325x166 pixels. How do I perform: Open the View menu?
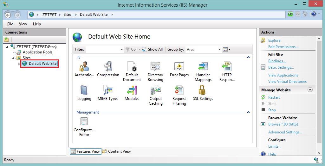pos(23,24)
